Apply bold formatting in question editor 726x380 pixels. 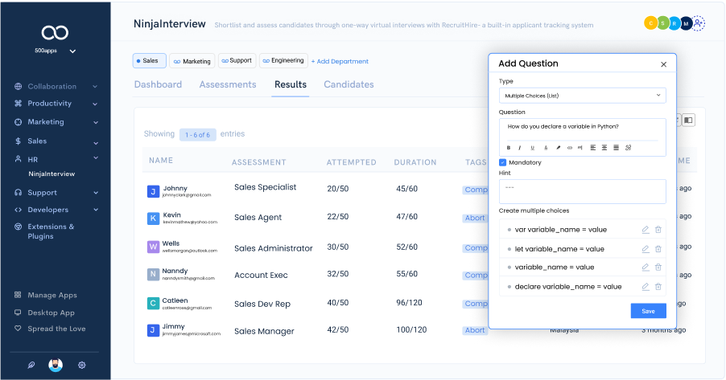point(508,148)
